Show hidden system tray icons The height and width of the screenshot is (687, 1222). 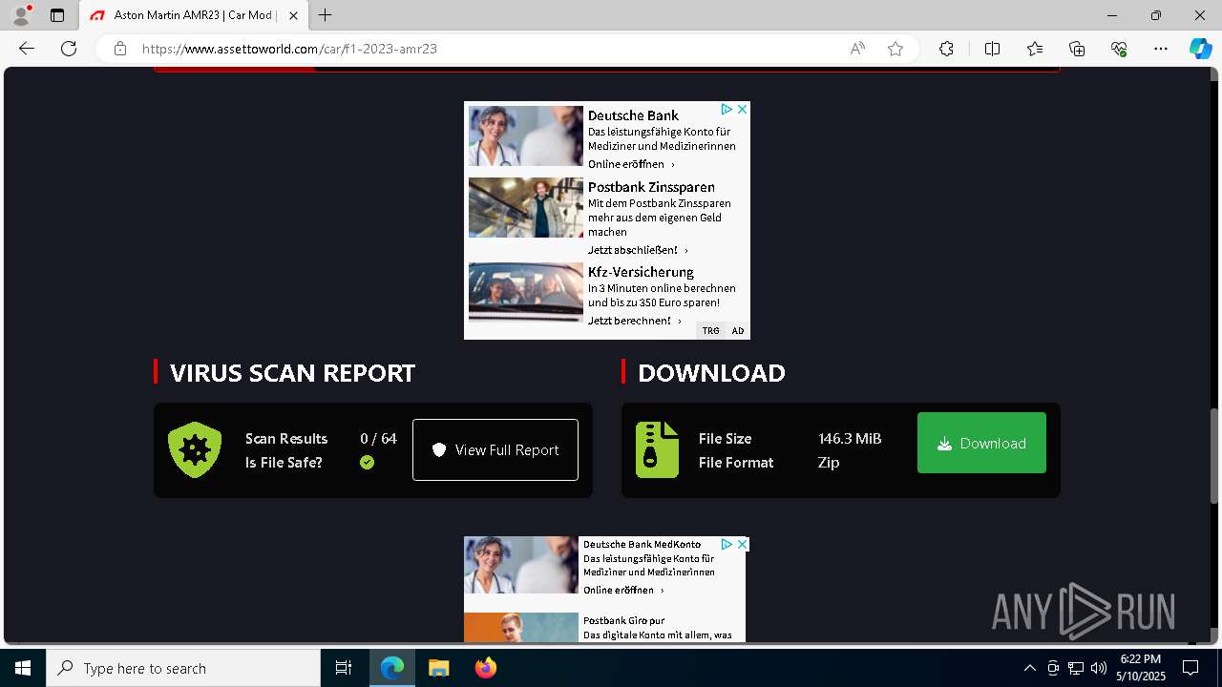1029,668
